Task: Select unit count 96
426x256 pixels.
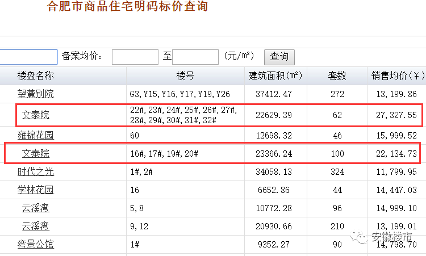Action: click(337, 208)
